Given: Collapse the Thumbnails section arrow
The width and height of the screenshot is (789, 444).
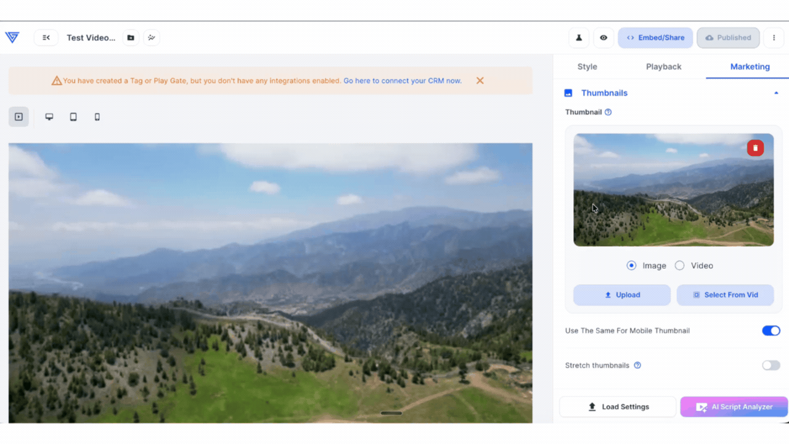Looking at the screenshot, I should point(776,93).
